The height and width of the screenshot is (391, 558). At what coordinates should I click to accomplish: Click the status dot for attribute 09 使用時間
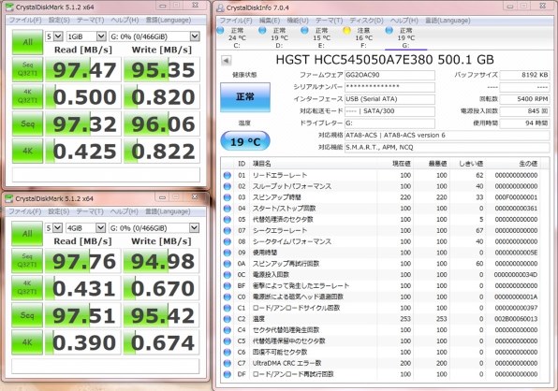(228, 253)
